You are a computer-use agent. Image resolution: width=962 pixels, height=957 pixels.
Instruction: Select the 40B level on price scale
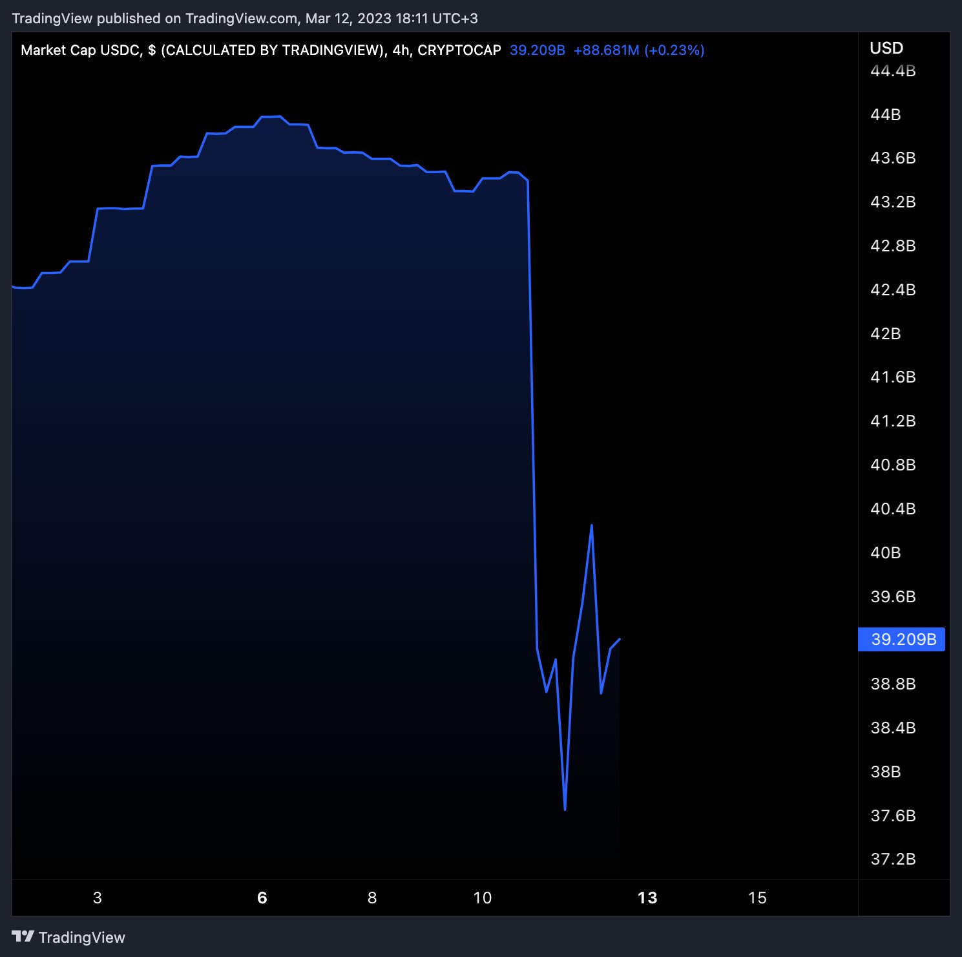coord(887,552)
